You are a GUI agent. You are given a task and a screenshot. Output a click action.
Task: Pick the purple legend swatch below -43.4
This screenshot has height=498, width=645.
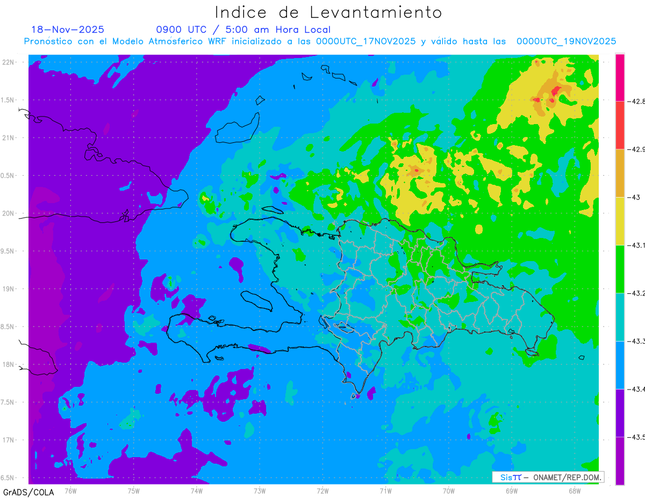tap(620, 413)
